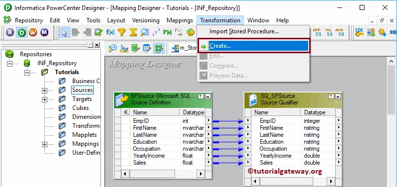Image resolution: width=397 pixels, height=187 pixels.
Task: Click the gear with blue arrow icon
Action: pos(383,32)
